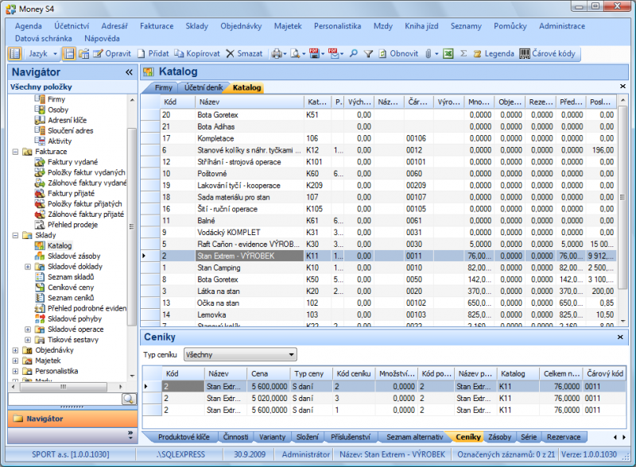636x467 pixels.
Task: Click the send PDF by email icon
Action: (333, 53)
